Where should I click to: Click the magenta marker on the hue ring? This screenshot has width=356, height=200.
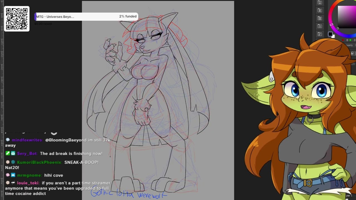(x=332, y=25)
